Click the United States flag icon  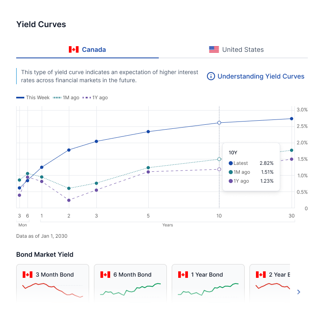pyautogui.click(x=214, y=49)
